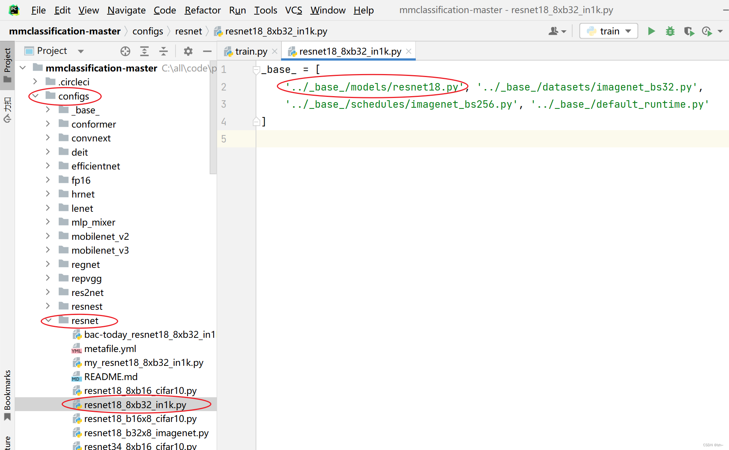
Task: Open the Code menu
Action: click(165, 10)
